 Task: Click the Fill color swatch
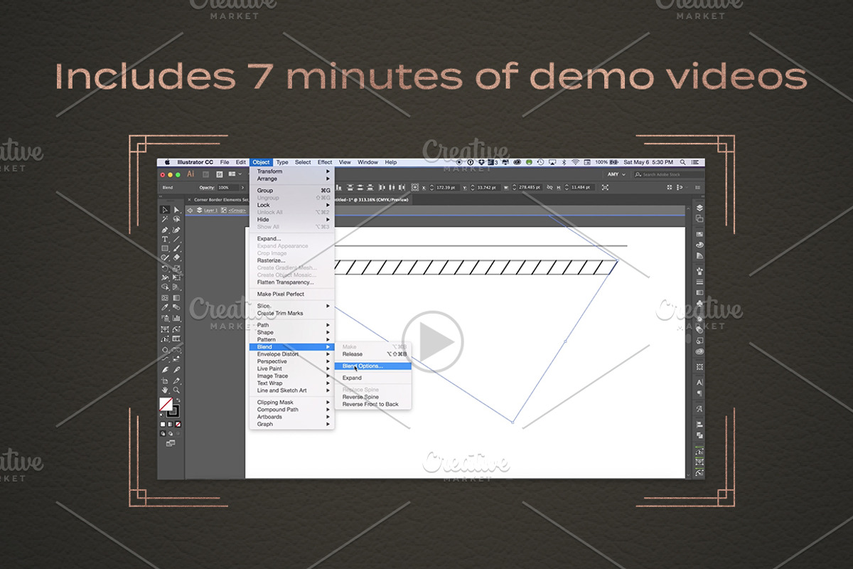tap(166, 405)
